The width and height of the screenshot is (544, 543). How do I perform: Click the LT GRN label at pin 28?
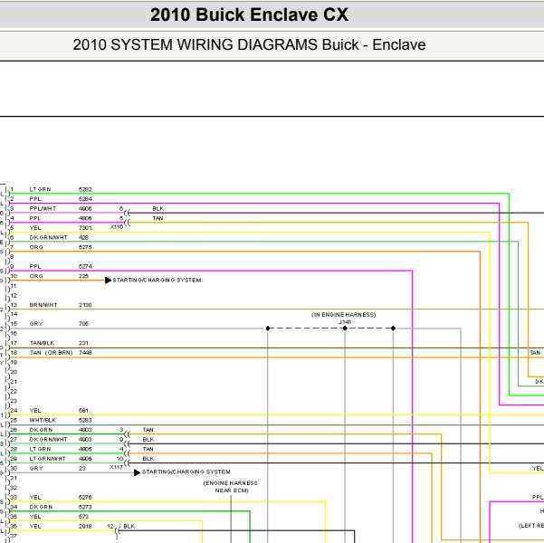(x=40, y=449)
